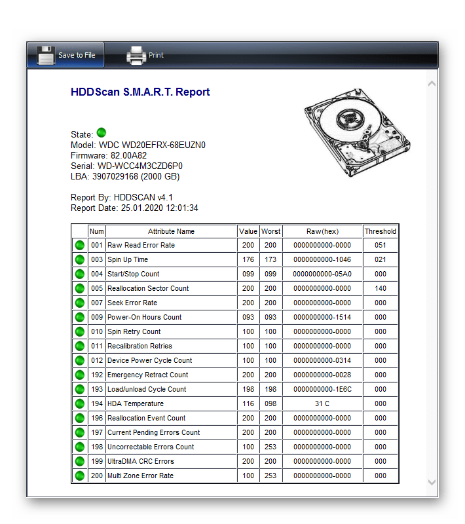Click worst value 098 in HDA Temperature row

270,403
